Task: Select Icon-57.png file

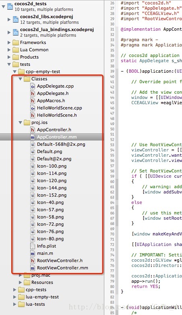Action: (50, 210)
